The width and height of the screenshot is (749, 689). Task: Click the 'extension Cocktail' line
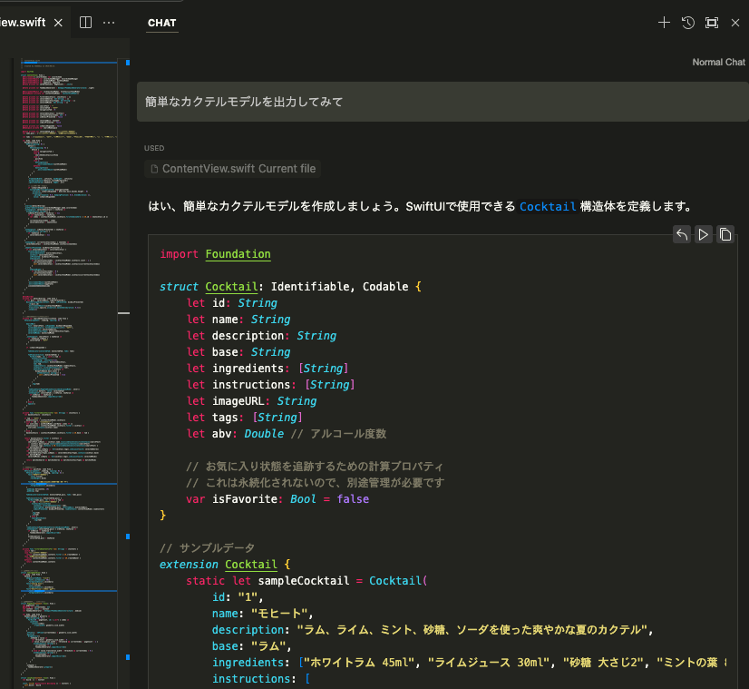(225, 565)
